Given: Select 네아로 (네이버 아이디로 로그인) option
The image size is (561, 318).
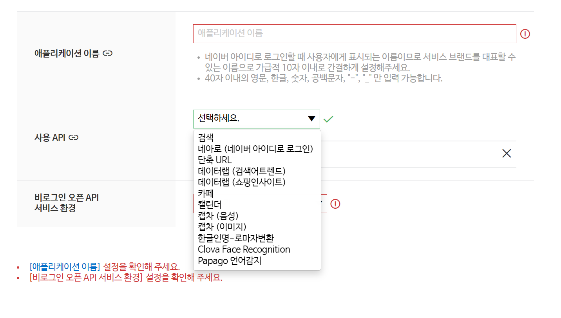Looking at the screenshot, I should pos(255,149).
